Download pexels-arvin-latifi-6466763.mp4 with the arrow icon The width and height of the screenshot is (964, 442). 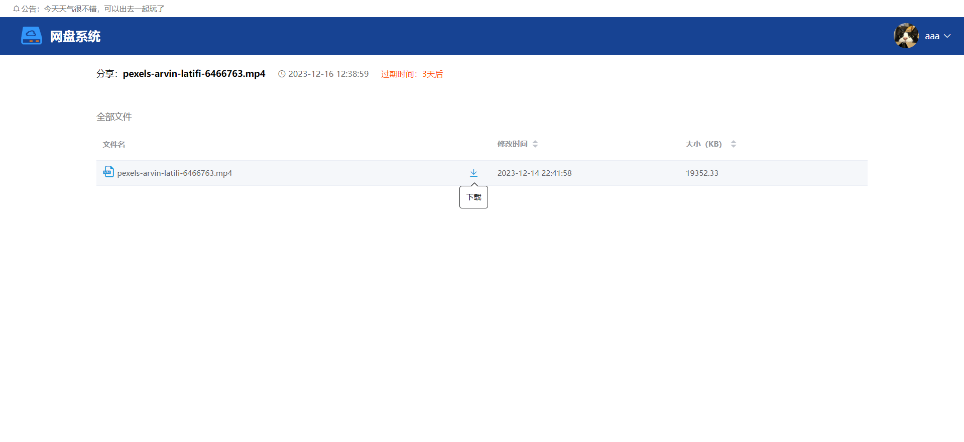coord(473,173)
